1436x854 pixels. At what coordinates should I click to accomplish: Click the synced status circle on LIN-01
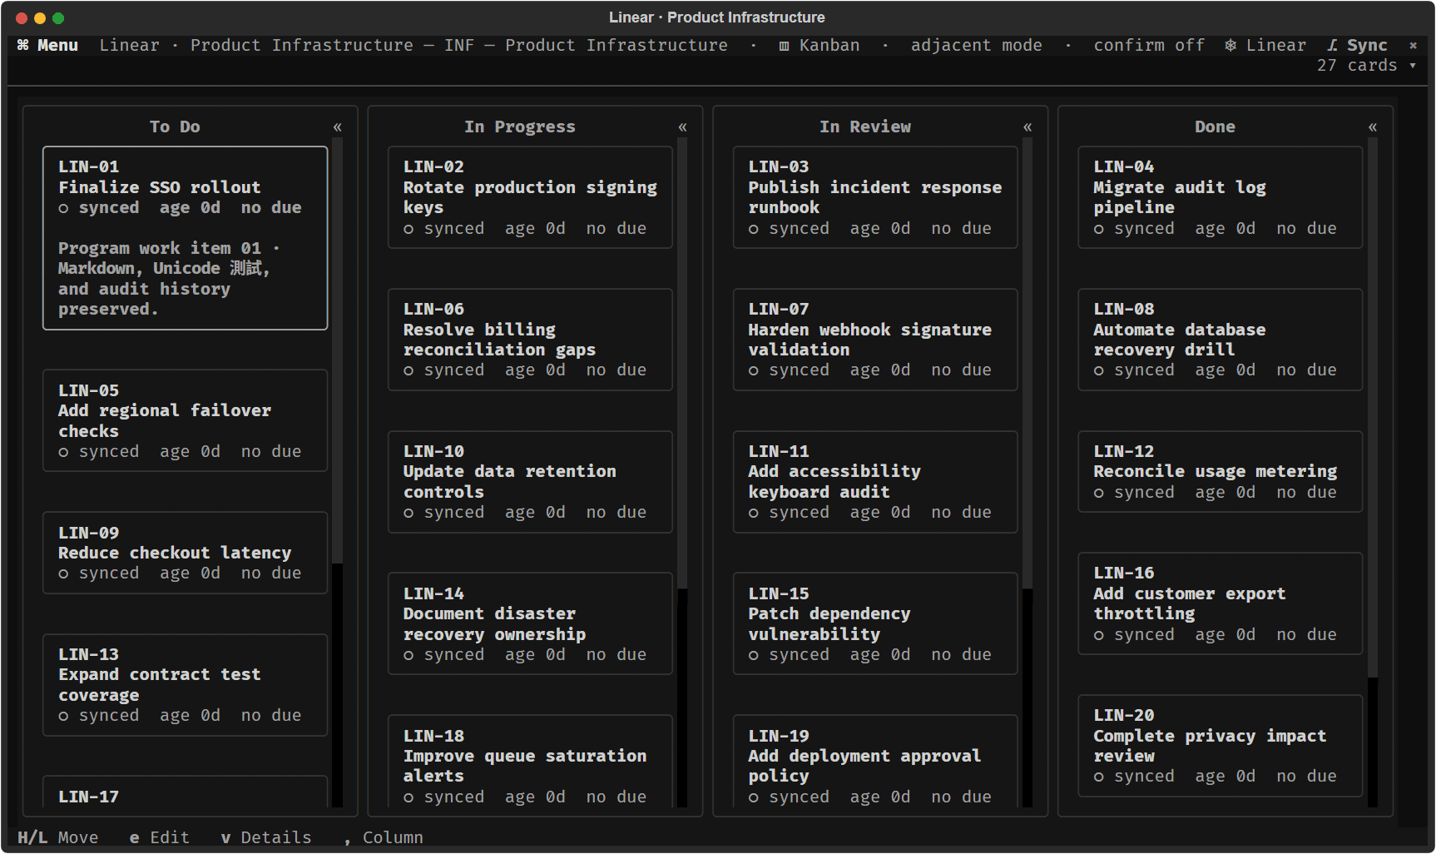click(x=63, y=208)
